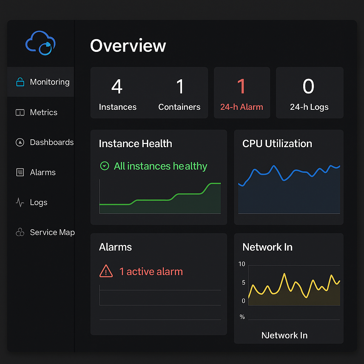Click the All instances healthy status text
364x364 pixels.
coord(160,166)
